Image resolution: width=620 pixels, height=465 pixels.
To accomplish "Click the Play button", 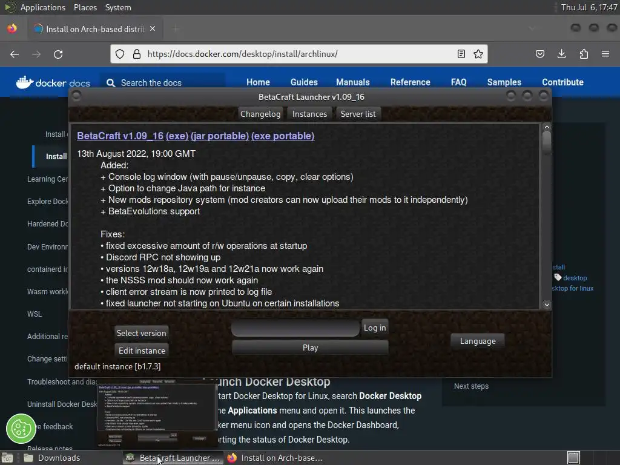I will pyautogui.click(x=310, y=348).
